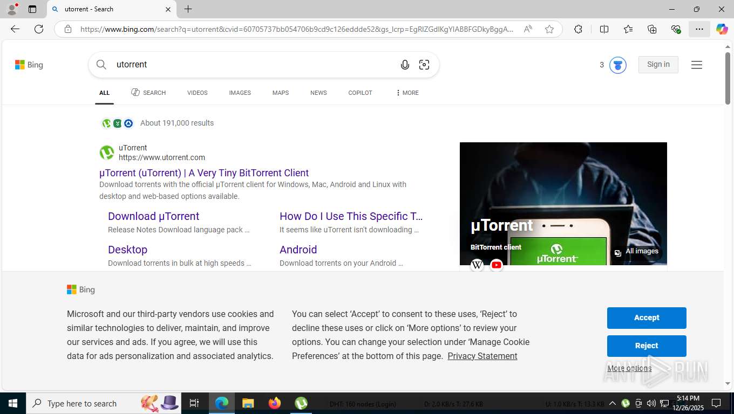Open the Favorites list

[628, 29]
